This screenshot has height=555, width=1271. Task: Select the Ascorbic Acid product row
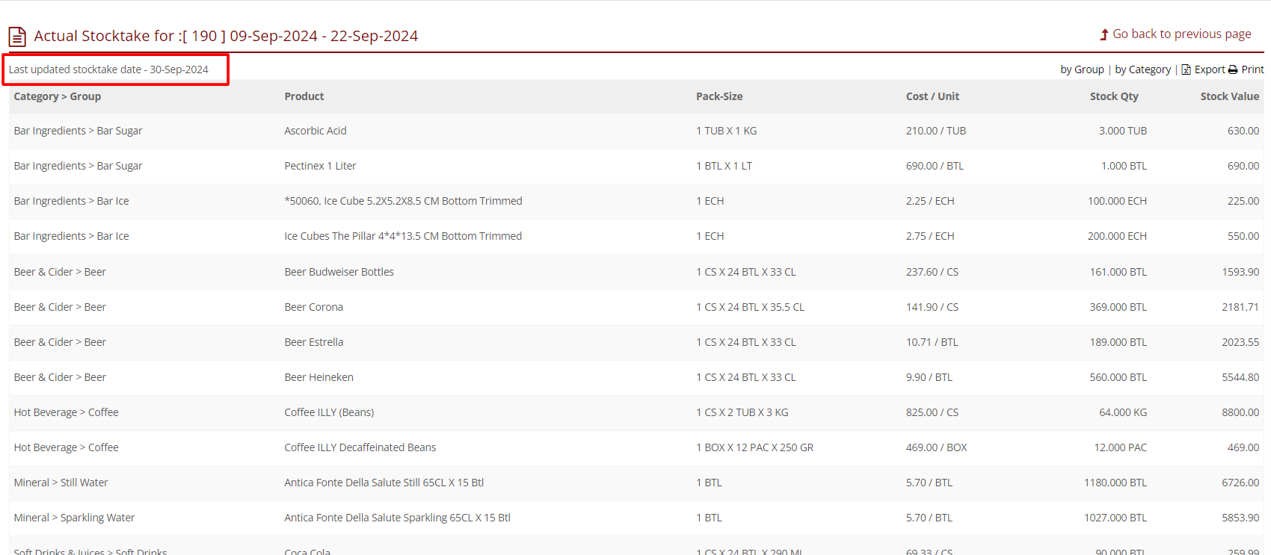pyautogui.click(x=315, y=131)
